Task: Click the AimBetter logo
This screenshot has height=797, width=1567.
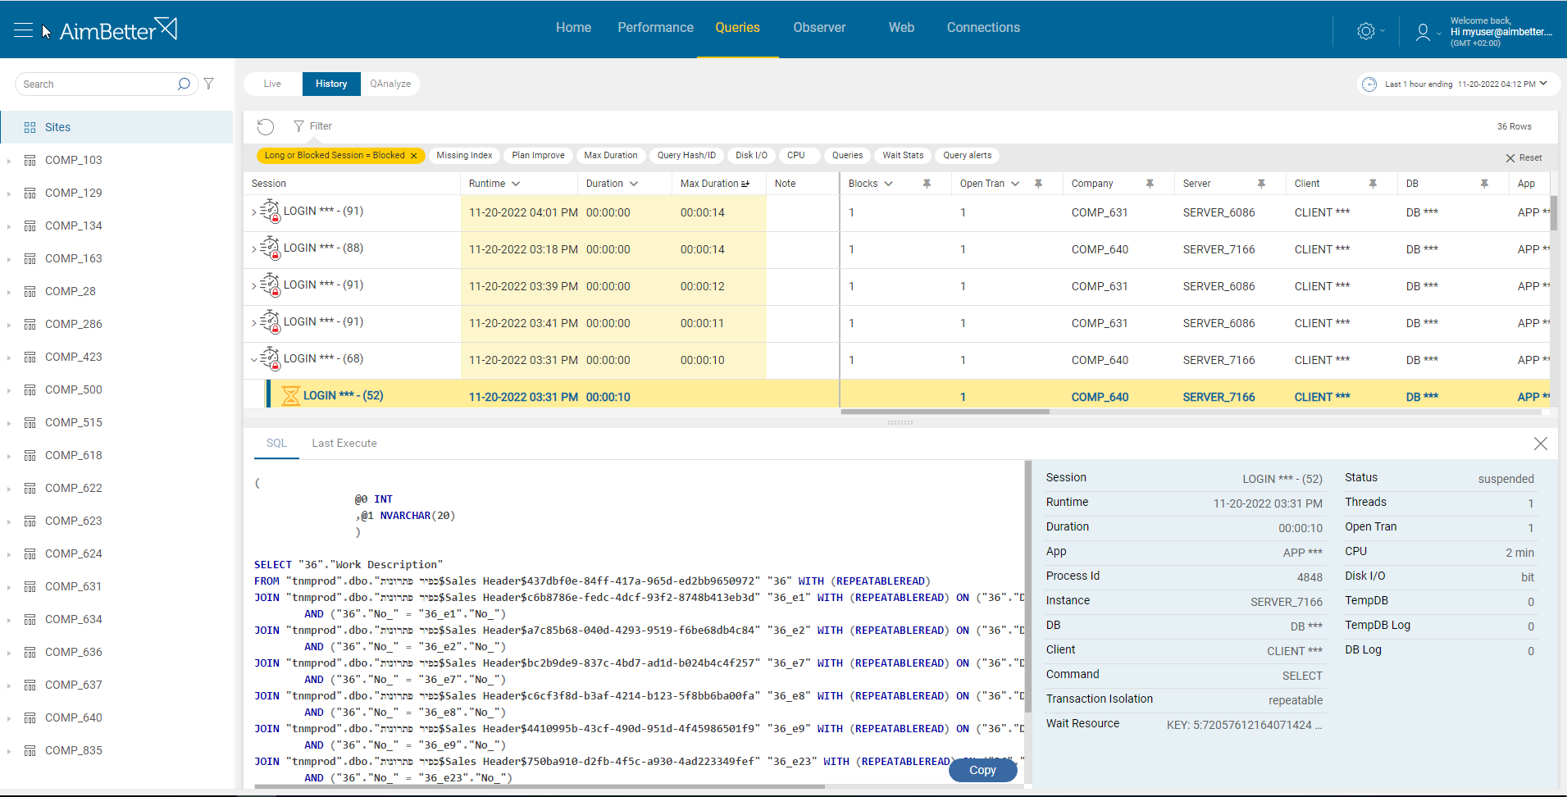Action: pyautogui.click(x=118, y=30)
